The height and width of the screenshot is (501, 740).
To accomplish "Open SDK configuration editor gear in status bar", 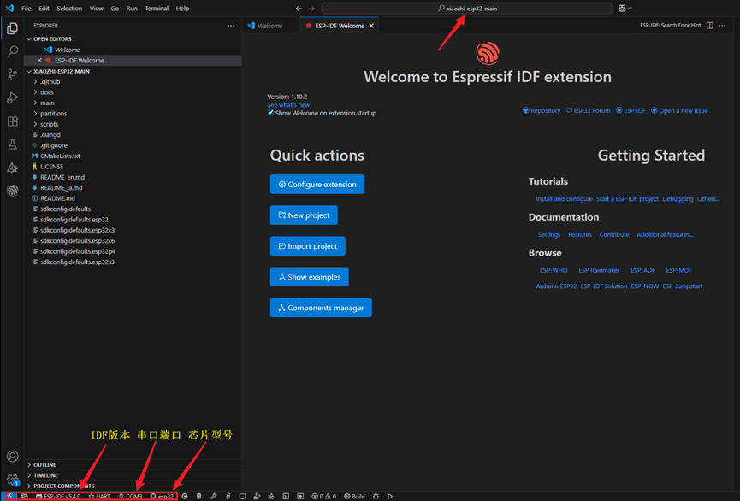I will pyautogui.click(x=185, y=496).
